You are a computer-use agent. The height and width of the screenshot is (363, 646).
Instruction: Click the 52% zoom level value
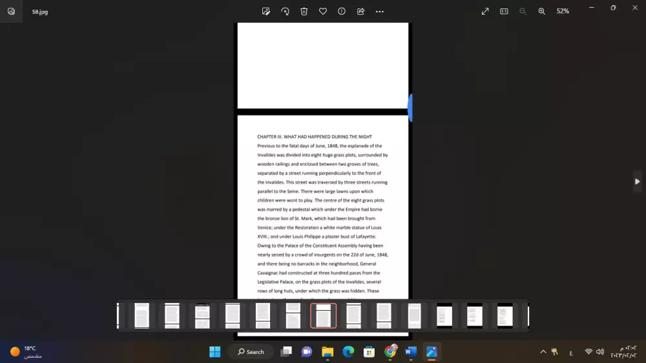(563, 12)
